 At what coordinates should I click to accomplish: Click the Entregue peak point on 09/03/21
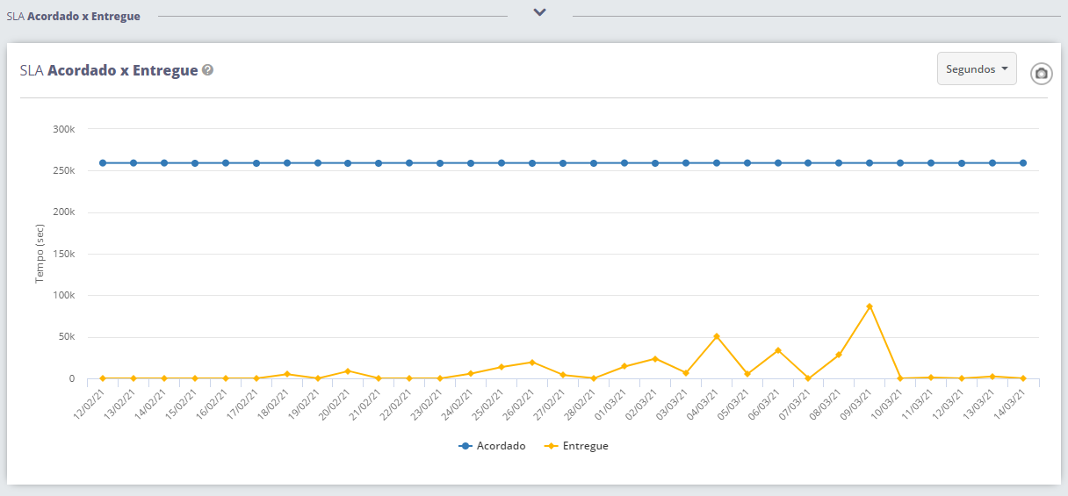coord(870,306)
